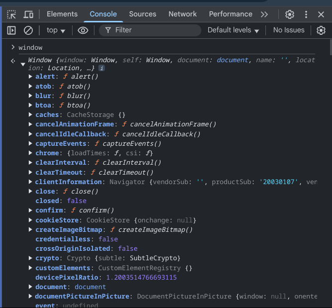Collapse the Window object tree
Image resolution: width=332 pixels, height=308 pixels.
[x=23, y=64]
